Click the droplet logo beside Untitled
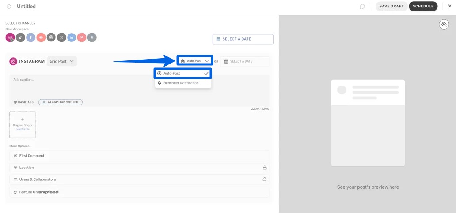Image resolution: width=456 pixels, height=213 pixels. click(x=9, y=6)
